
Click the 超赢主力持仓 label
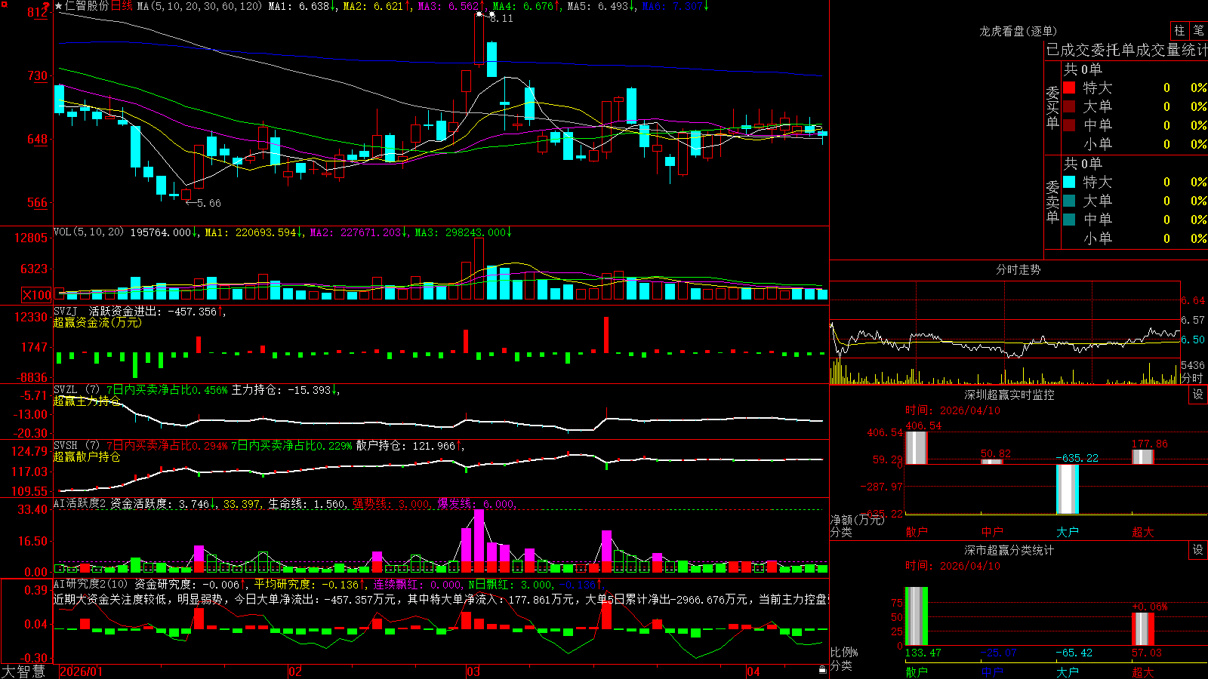point(87,401)
